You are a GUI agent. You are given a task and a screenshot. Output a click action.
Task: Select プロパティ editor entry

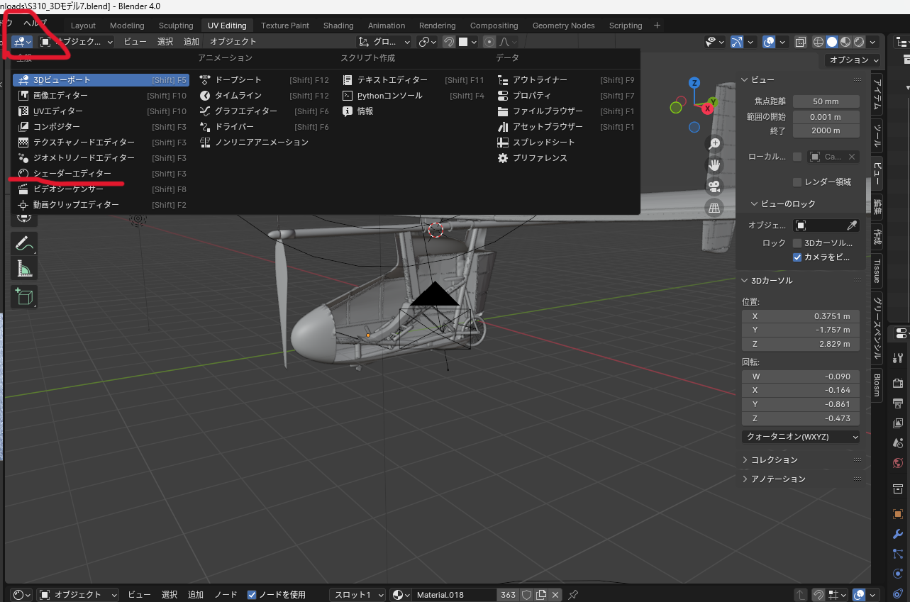pyautogui.click(x=565, y=96)
